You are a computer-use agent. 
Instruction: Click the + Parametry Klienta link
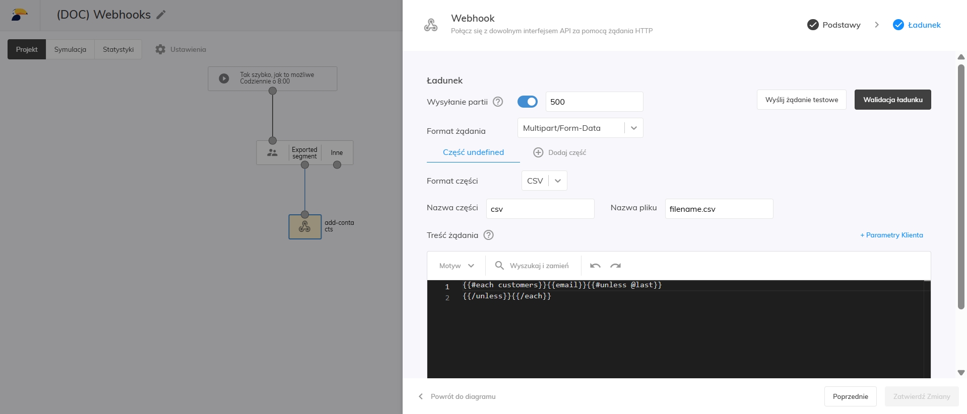tap(891, 235)
